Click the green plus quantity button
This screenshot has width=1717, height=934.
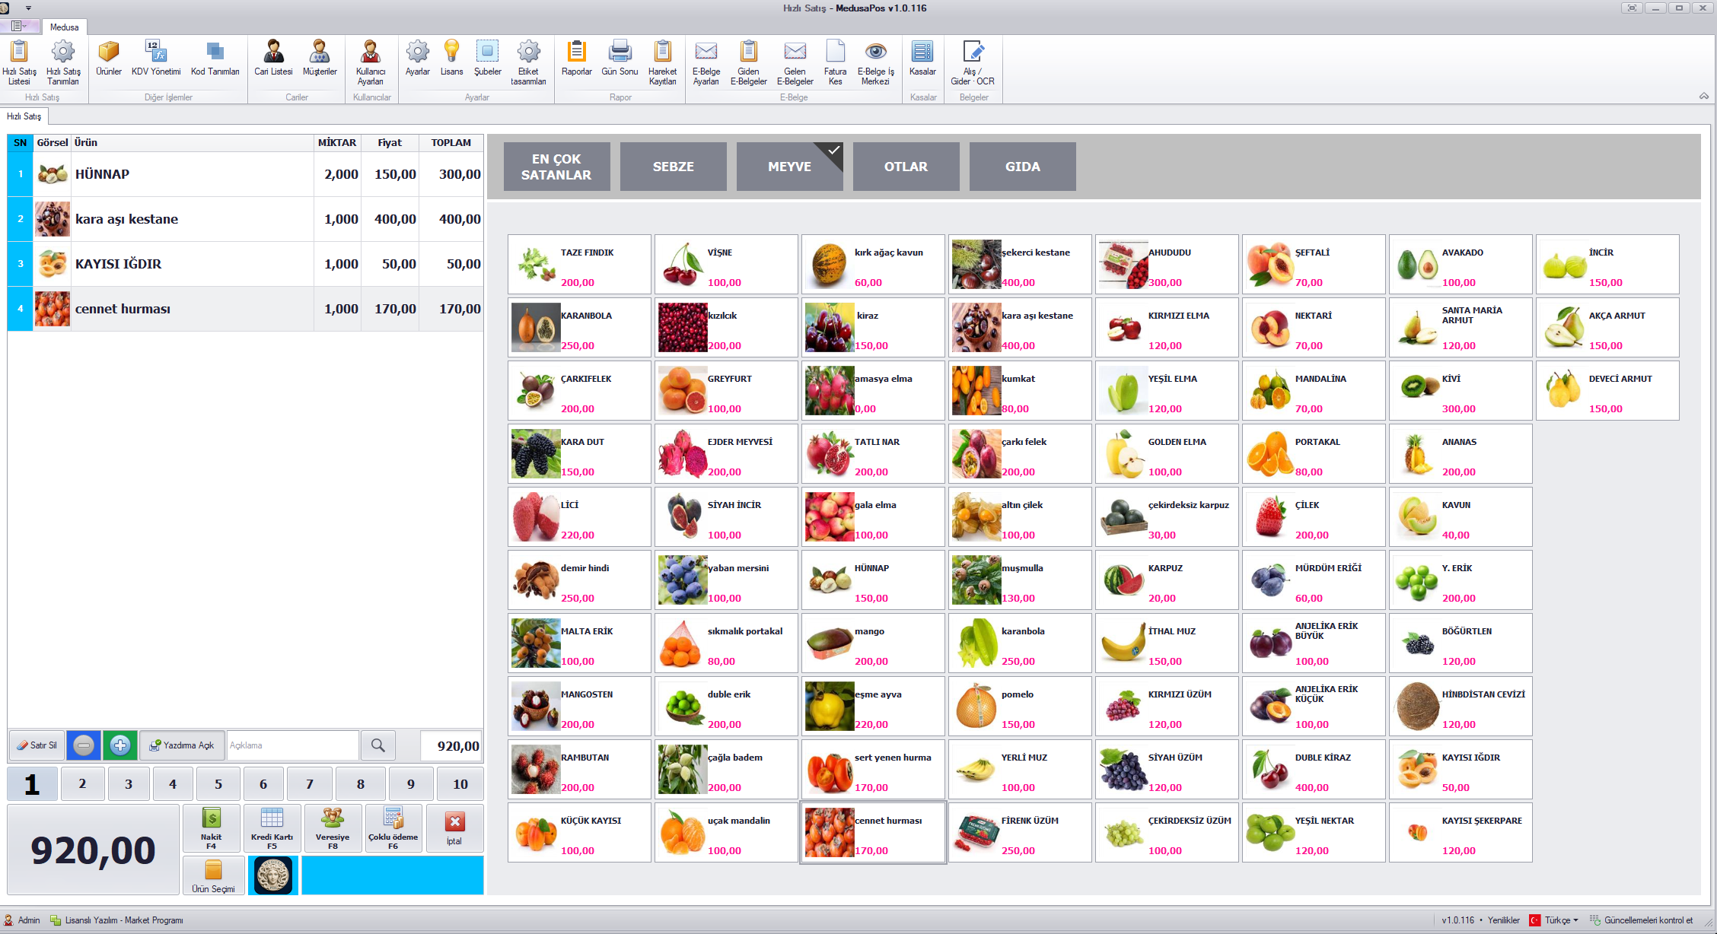tap(120, 745)
